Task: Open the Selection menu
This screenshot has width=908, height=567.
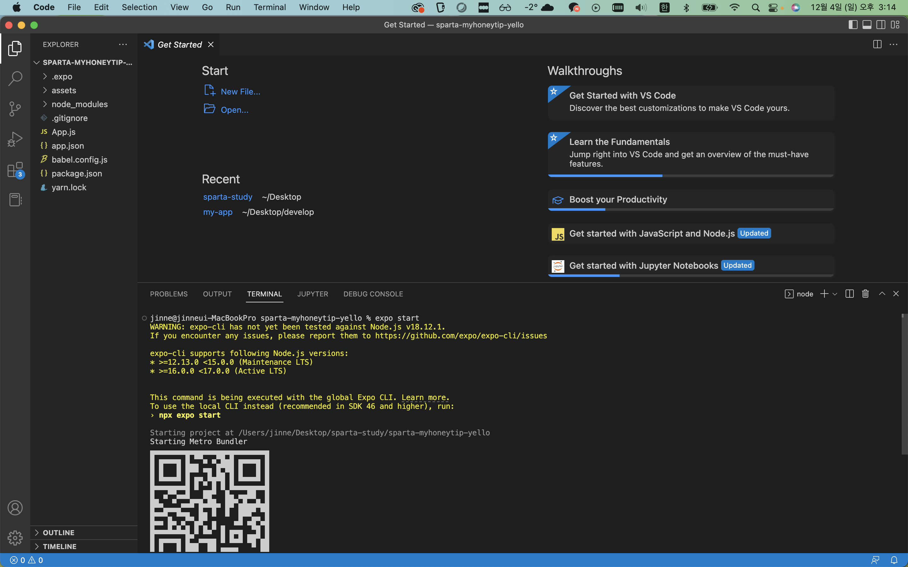Action: point(139,8)
